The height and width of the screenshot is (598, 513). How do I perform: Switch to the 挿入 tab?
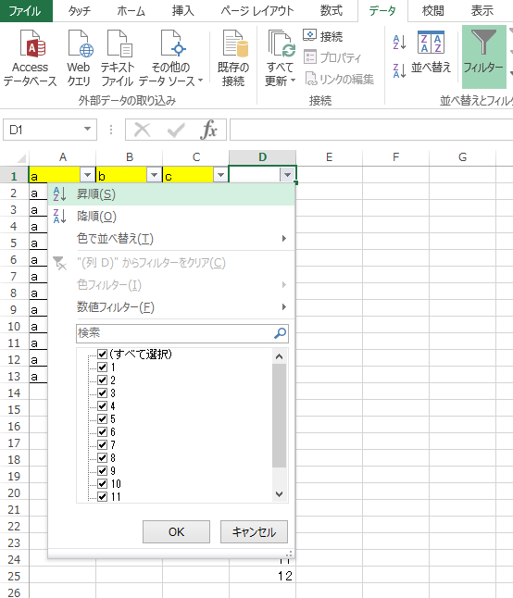(x=182, y=11)
